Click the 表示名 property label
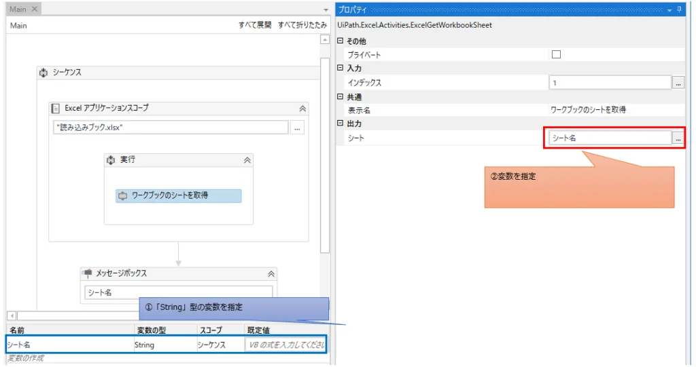Viewport: 696px width, 367px height. click(x=359, y=111)
